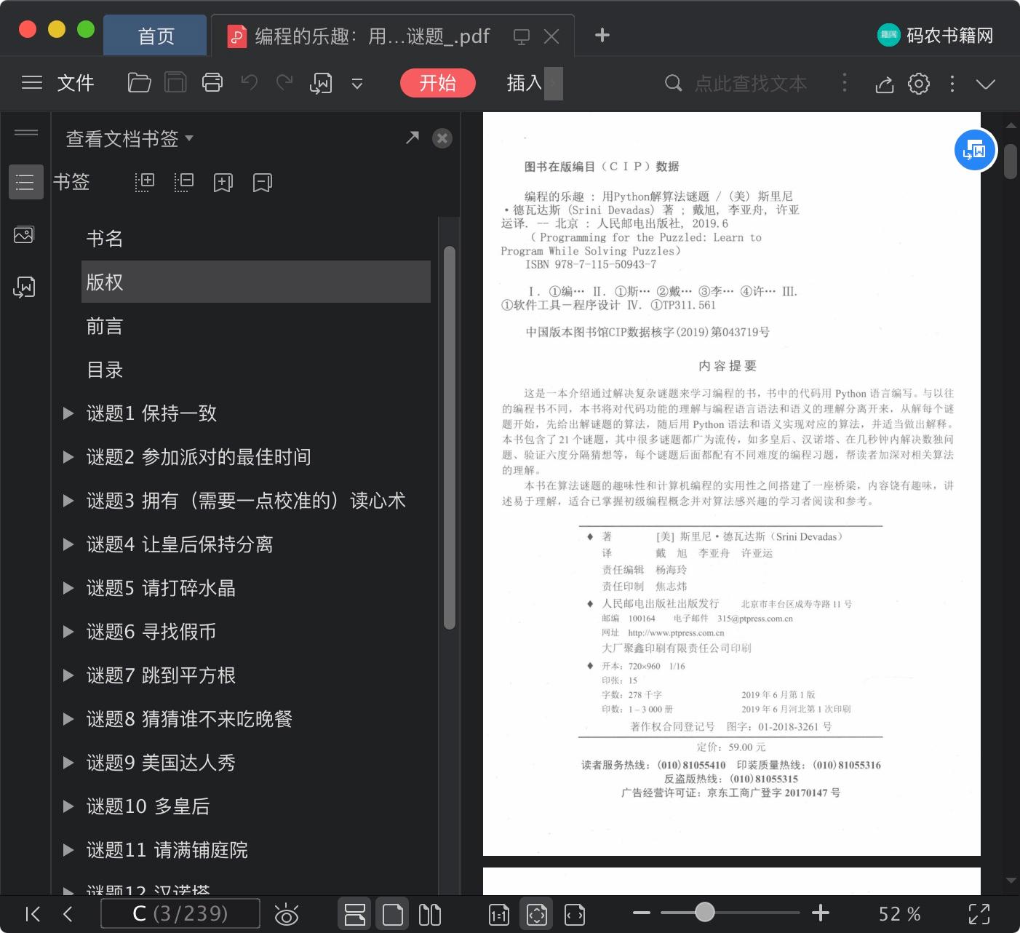Toggle single page view
Image resolution: width=1020 pixels, height=933 pixels.
click(392, 914)
